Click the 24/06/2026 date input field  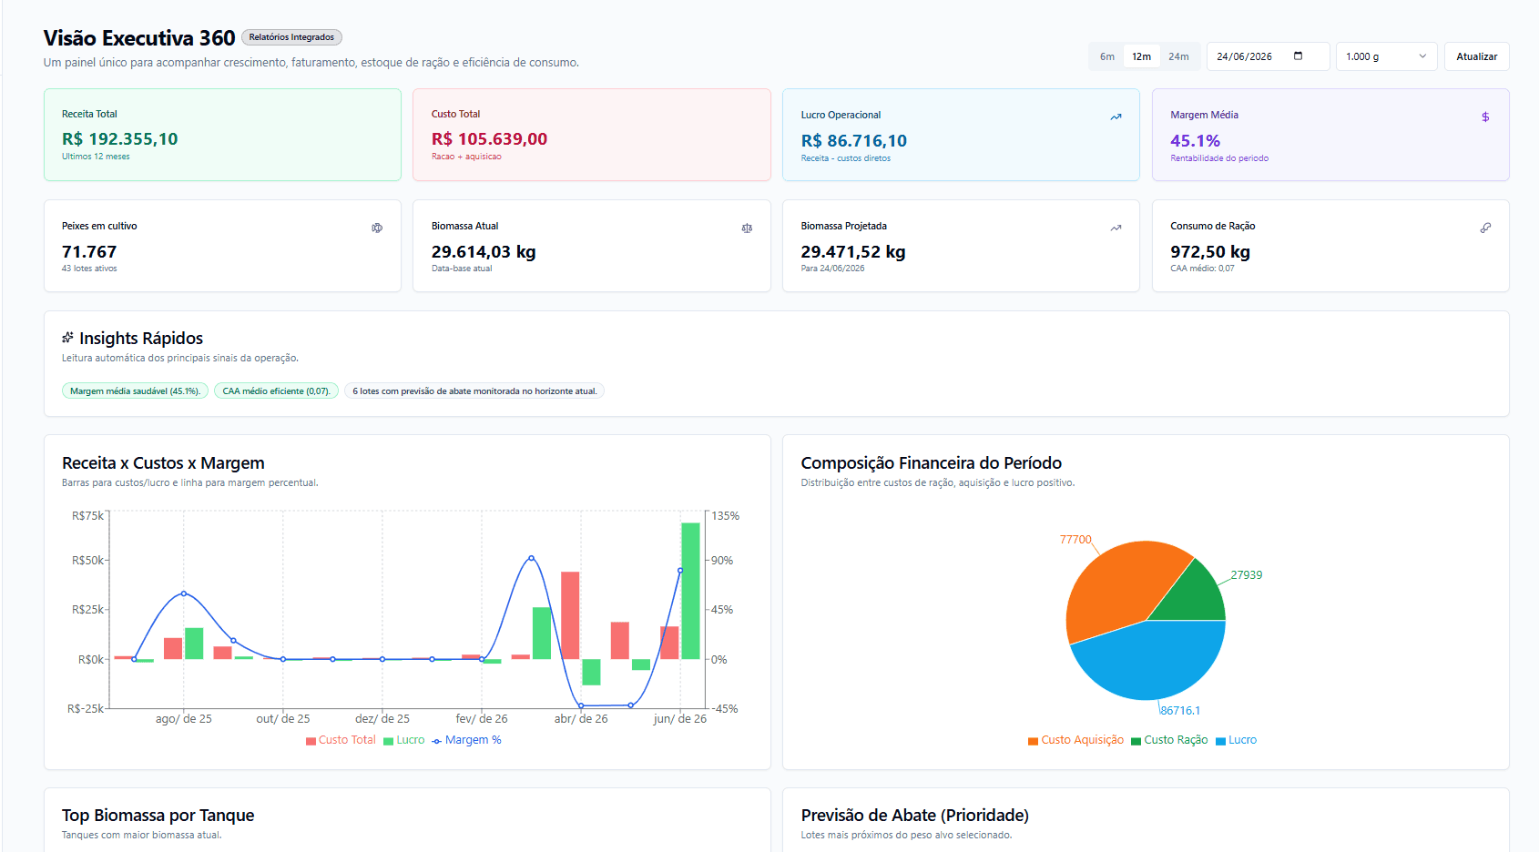click(1268, 56)
